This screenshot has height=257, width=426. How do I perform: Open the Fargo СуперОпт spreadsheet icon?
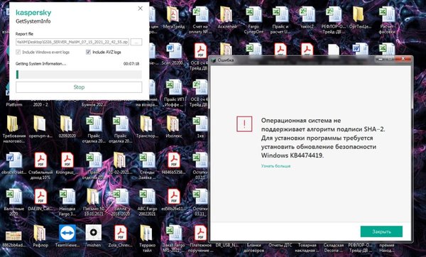coord(253,14)
